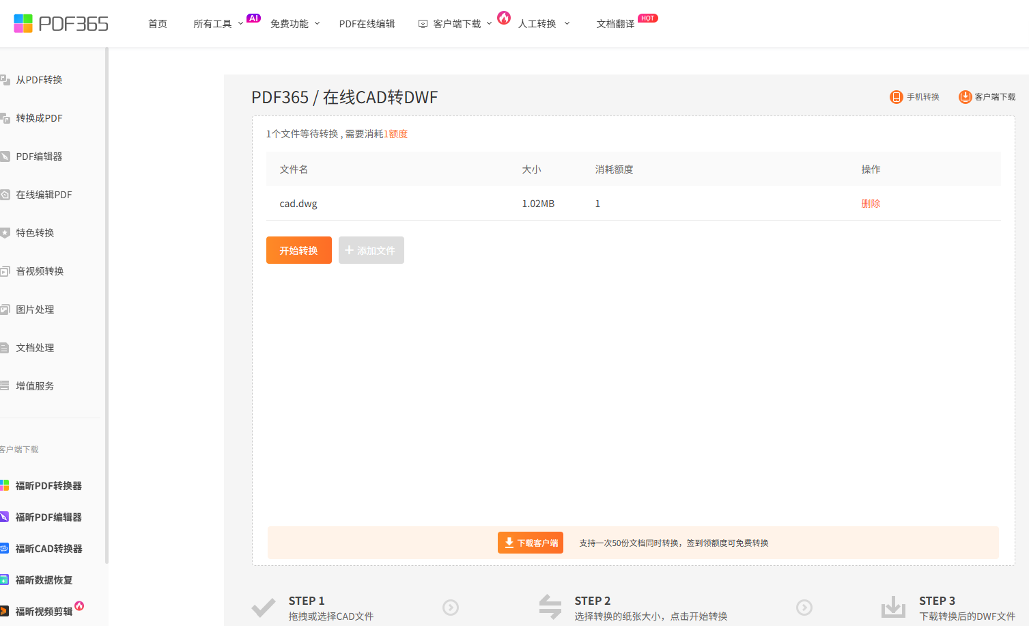Open 福昕CAD转换器 in the sidebar
This screenshot has width=1029, height=626.
(48, 549)
